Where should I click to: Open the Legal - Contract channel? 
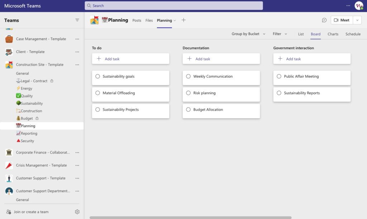click(x=34, y=81)
